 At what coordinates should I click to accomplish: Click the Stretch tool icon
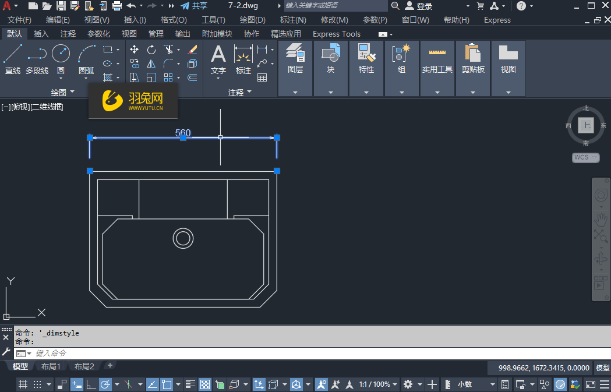(x=135, y=77)
